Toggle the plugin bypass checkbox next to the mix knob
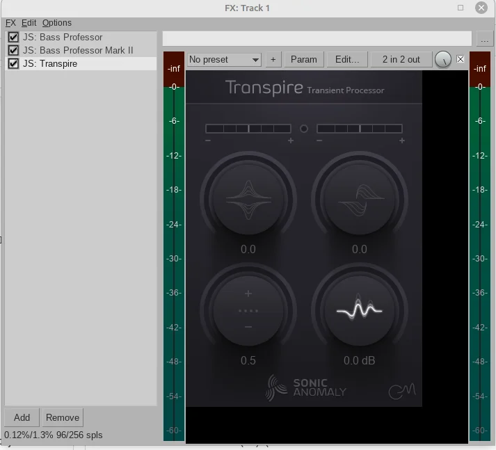Screen dimensions: 496x450 (x=461, y=59)
